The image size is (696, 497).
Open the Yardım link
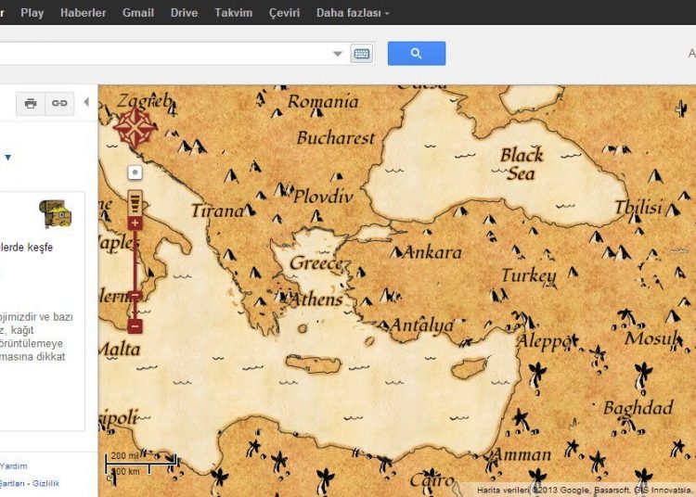click(14, 466)
